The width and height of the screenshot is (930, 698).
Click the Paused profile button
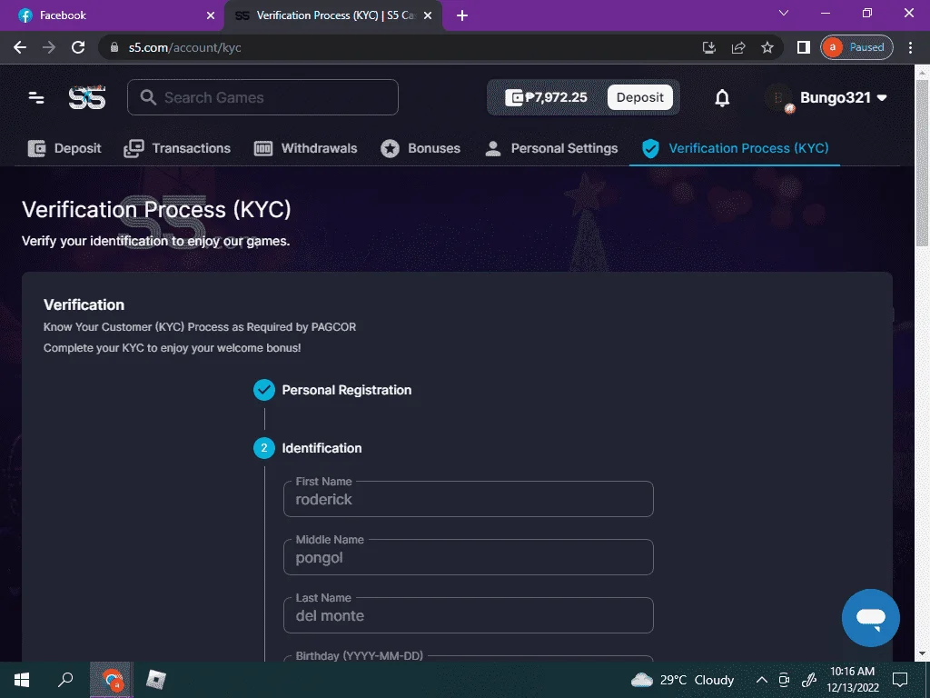(x=857, y=47)
